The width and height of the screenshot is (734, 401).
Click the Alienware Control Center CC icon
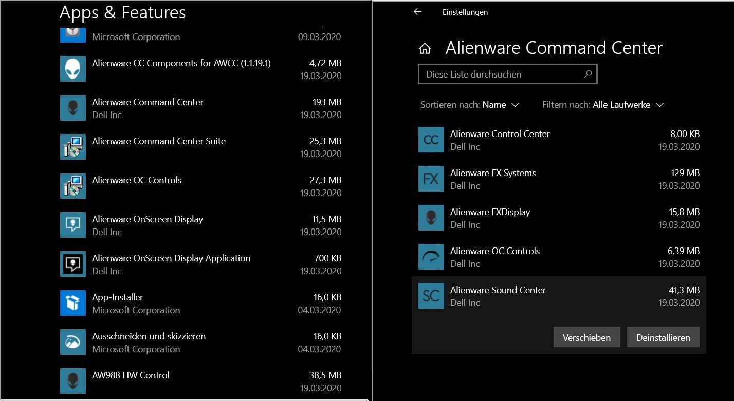coord(431,140)
